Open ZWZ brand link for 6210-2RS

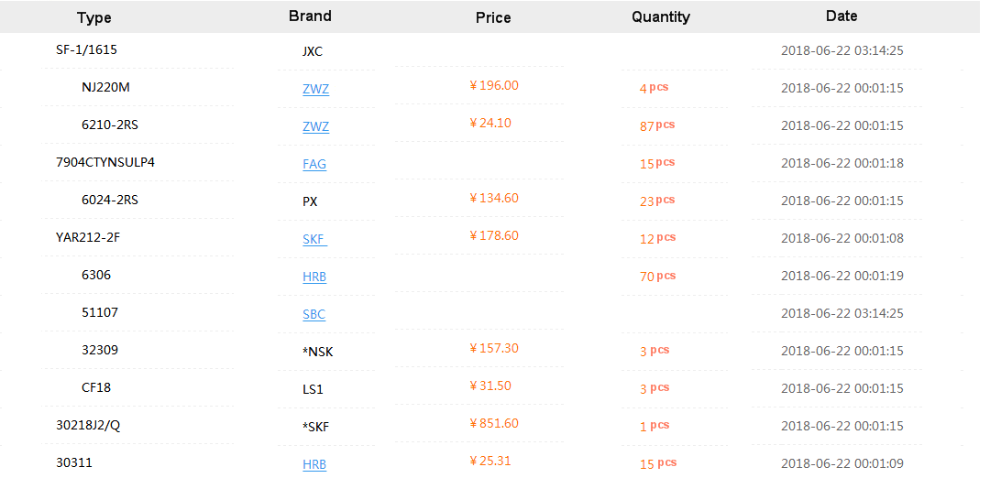pos(315,126)
